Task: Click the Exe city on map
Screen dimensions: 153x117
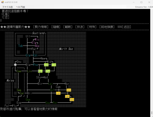Action: (x=19, y=103)
